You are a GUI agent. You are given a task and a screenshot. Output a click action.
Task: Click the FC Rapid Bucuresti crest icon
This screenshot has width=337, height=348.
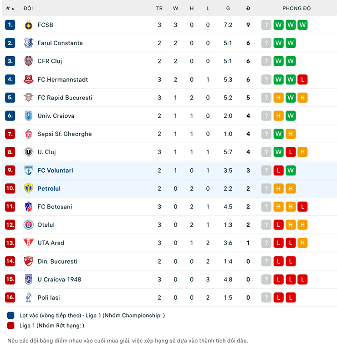pos(29,98)
